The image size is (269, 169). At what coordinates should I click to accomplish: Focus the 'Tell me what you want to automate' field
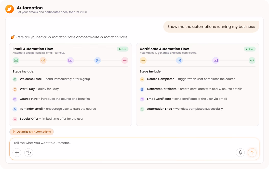coord(134,143)
